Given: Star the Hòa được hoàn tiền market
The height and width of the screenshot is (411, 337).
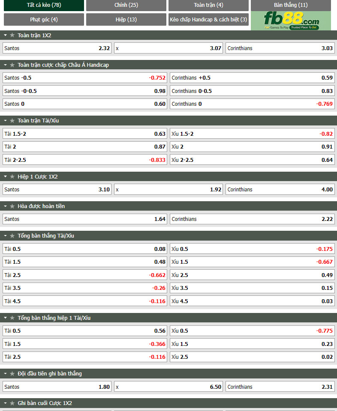Looking at the screenshot, I should 12,206.
